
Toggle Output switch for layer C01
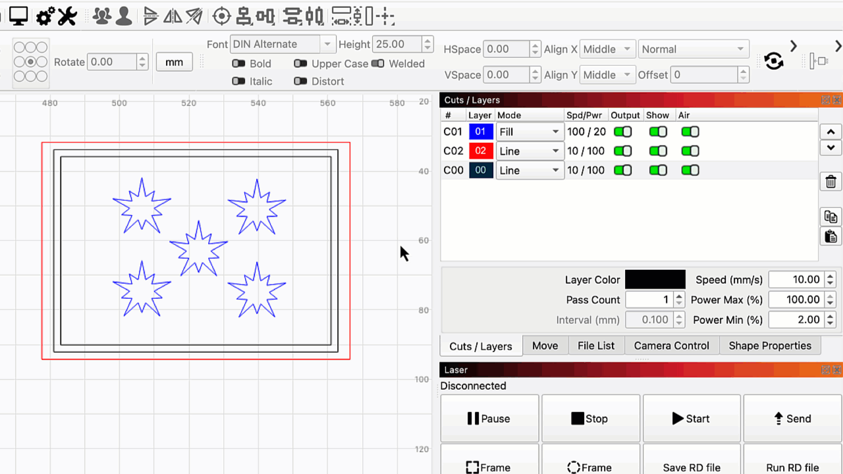(x=622, y=132)
